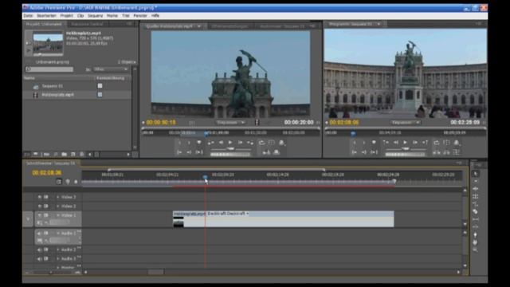Open zoom level dropdown in Source monitor
This screenshot has height=287, width=510.
[x=230, y=122]
